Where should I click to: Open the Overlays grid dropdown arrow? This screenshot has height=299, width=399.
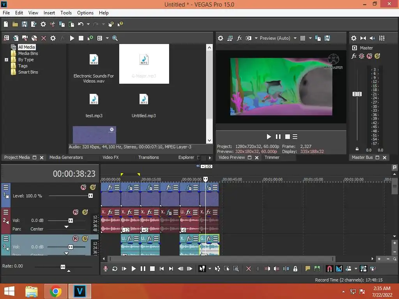(x=310, y=38)
